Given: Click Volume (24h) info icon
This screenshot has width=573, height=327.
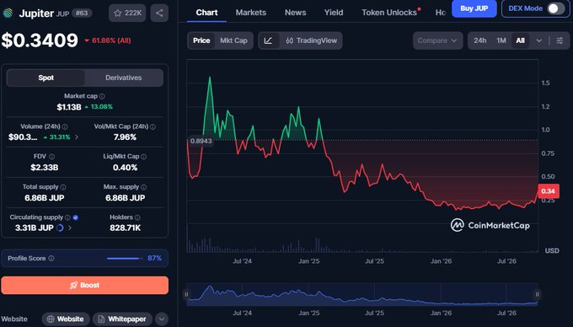Looking at the screenshot, I should pos(65,126).
